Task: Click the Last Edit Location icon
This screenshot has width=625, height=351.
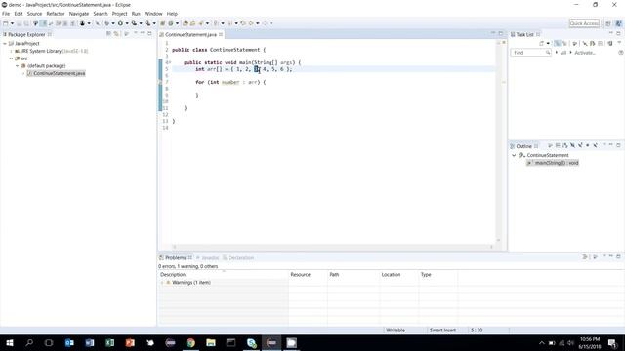Action: (243, 23)
